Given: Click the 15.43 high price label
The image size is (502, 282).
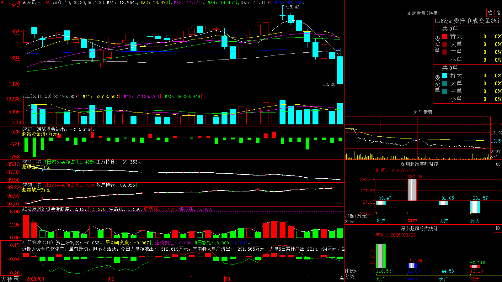Looking at the screenshot, I should [x=293, y=7].
